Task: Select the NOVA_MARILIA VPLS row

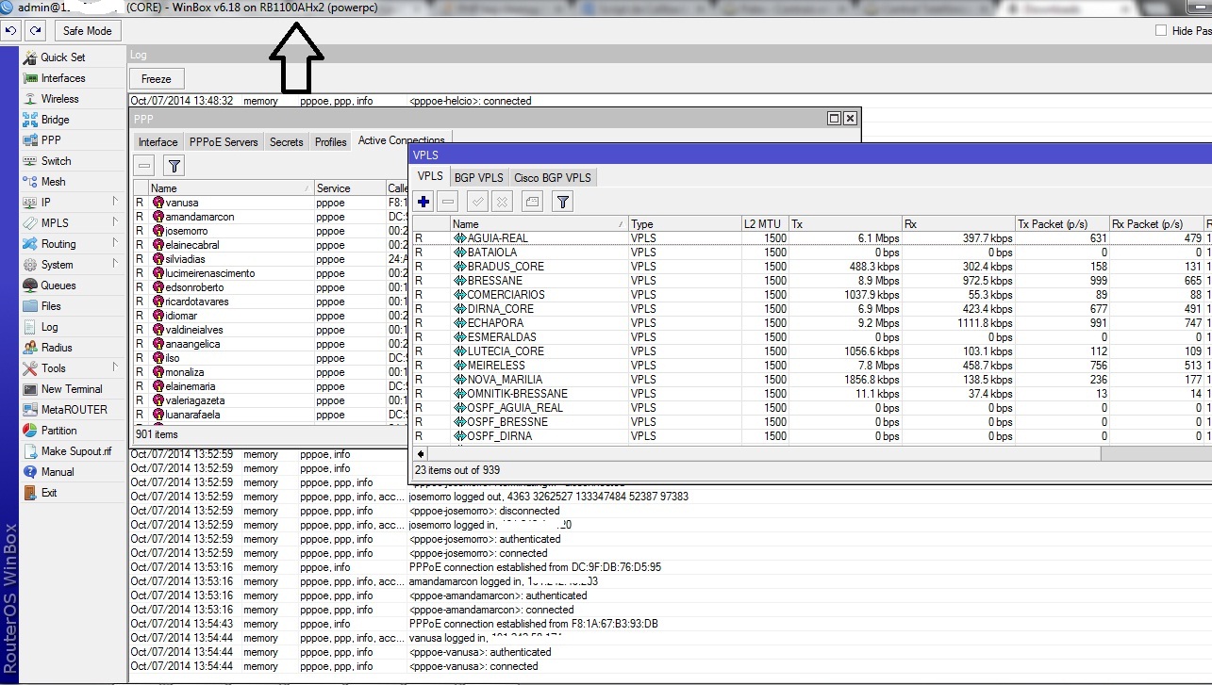Action: [812, 380]
